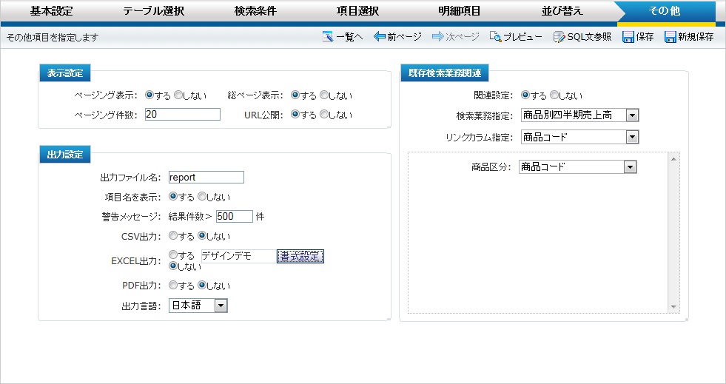
Task: Click the 書式設定 button
Action: coord(300,256)
